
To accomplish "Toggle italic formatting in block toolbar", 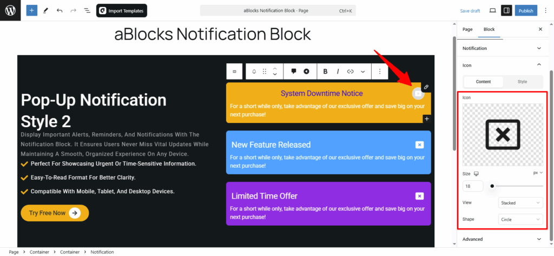I will tap(338, 71).
